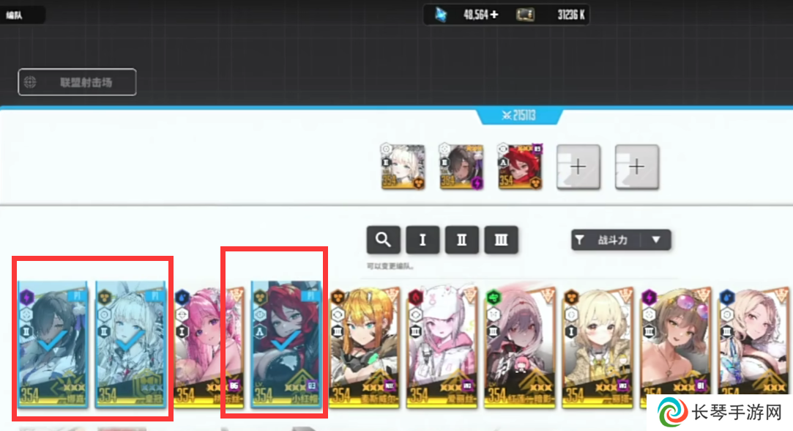Filter by Burst III button

[x=501, y=240]
